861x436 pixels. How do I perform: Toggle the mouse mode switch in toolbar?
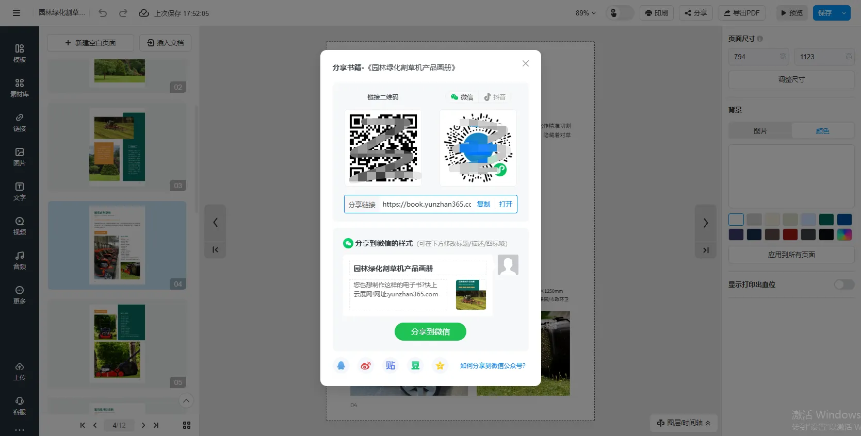[x=620, y=13]
